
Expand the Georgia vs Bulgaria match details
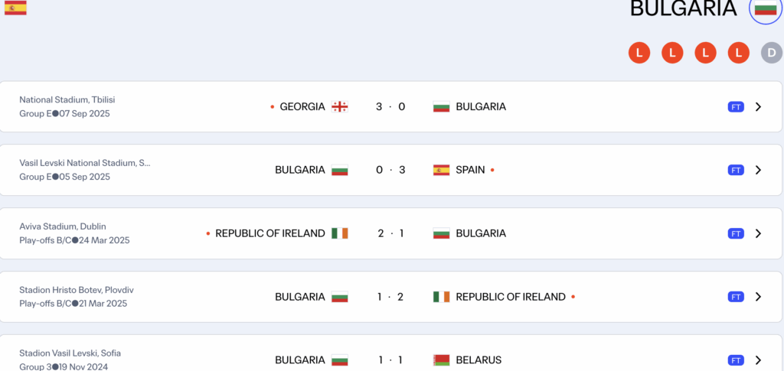pos(758,107)
